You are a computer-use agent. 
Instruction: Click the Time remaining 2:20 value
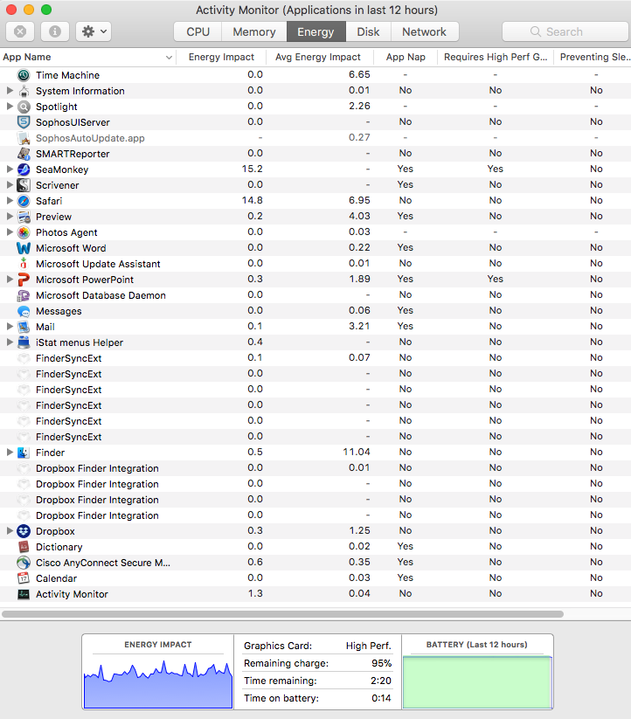[381, 681]
